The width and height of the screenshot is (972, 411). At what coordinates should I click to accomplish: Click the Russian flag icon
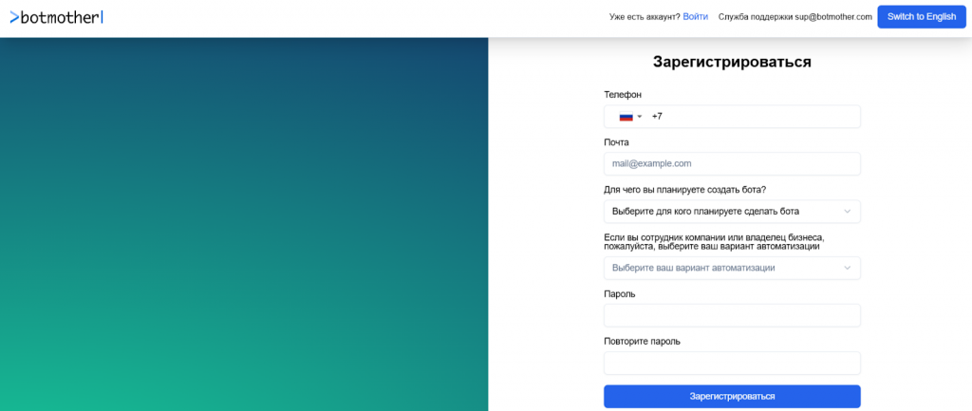(x=626, y=117)
